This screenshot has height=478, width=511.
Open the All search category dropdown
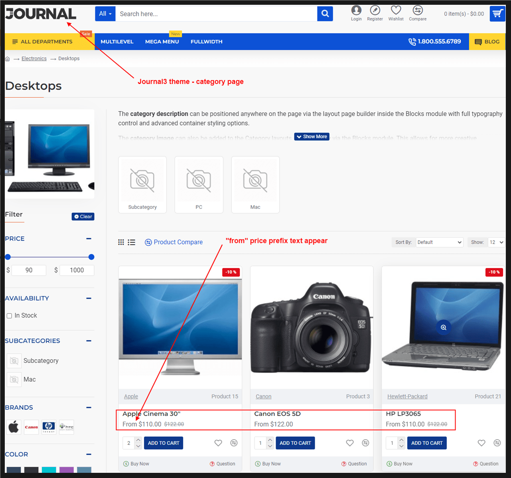[x=105, y=14]
